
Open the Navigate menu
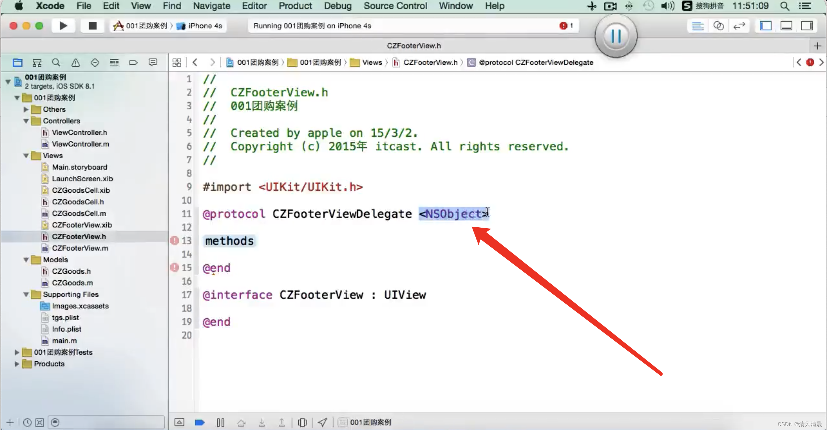click(211, 6)
